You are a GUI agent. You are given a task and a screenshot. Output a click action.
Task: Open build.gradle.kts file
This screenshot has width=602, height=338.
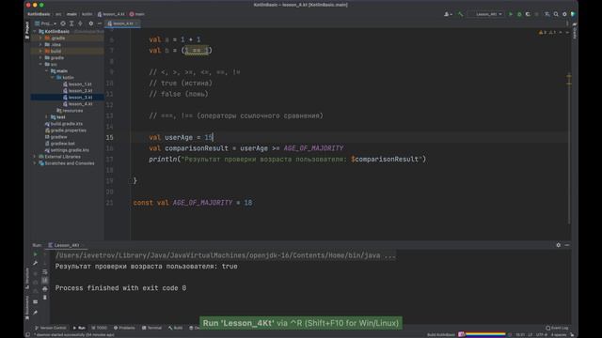[63, 124]
